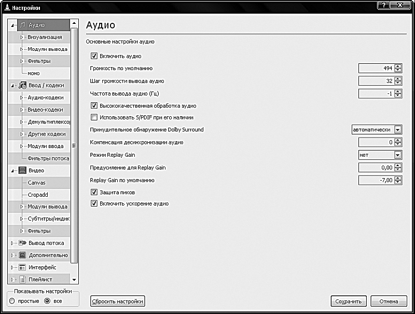
Task: Expand the Модули ввода node
Action: [x=22, y=146]
